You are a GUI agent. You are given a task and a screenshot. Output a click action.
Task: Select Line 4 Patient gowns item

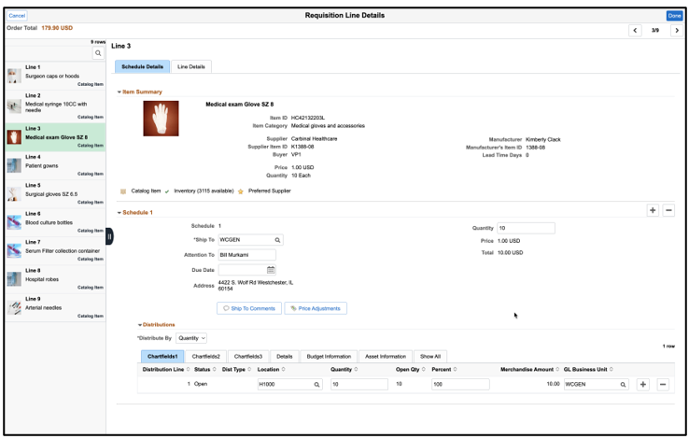[55, 165]
